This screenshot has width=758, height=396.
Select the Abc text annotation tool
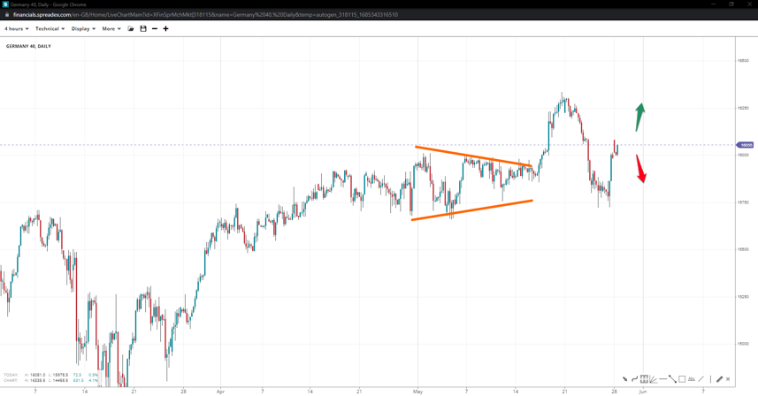[x=692, y=379]
